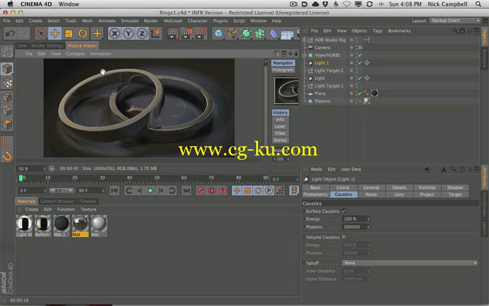Open the Photometric tab
The height and width of the screenshot is (306, 489).
[315, 194]
